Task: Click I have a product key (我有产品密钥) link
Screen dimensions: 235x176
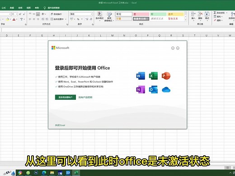Action: click(85, 97)
